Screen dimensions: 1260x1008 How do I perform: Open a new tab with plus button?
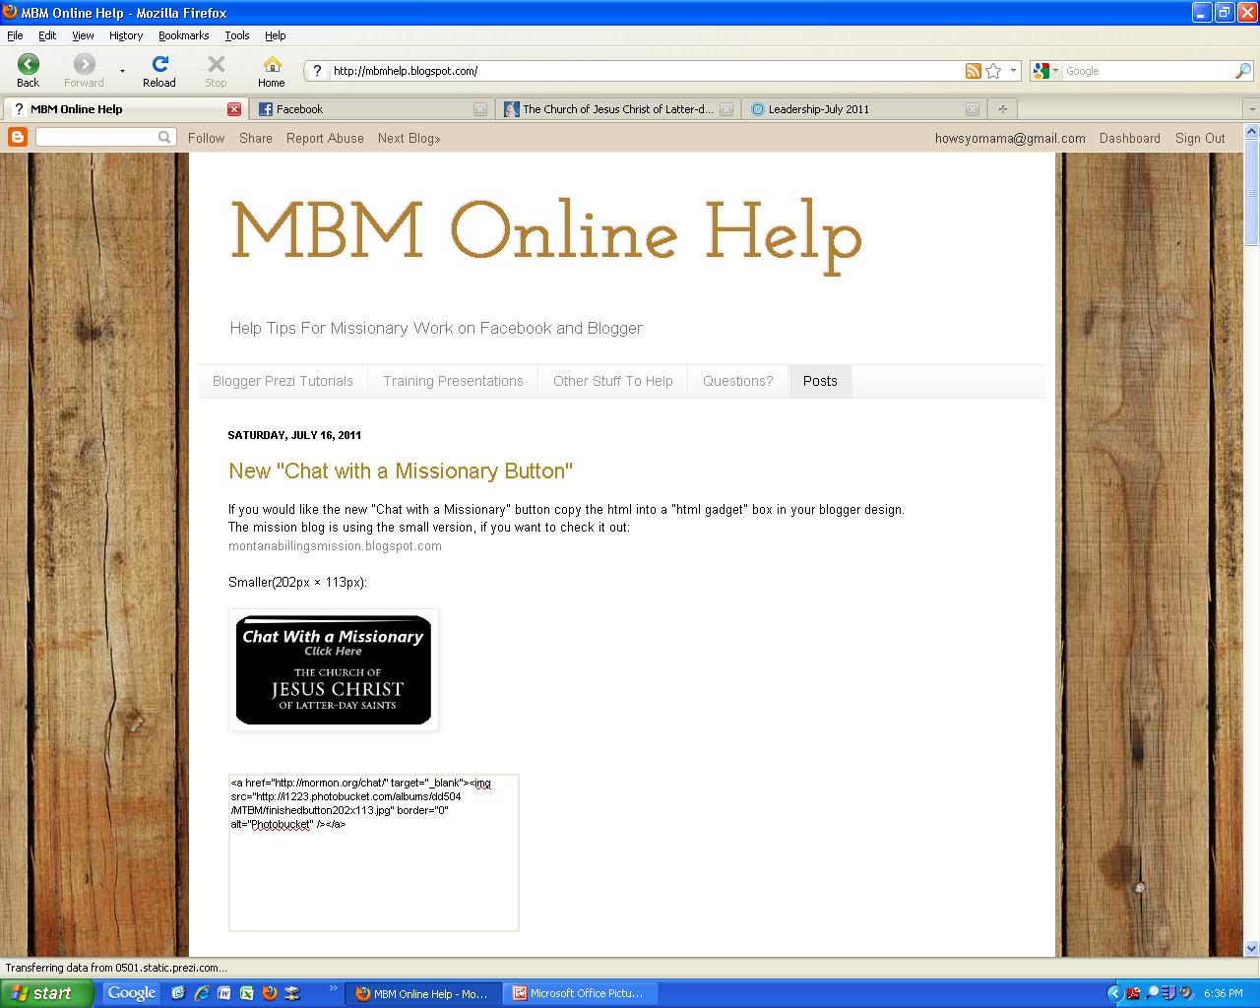1003,109
